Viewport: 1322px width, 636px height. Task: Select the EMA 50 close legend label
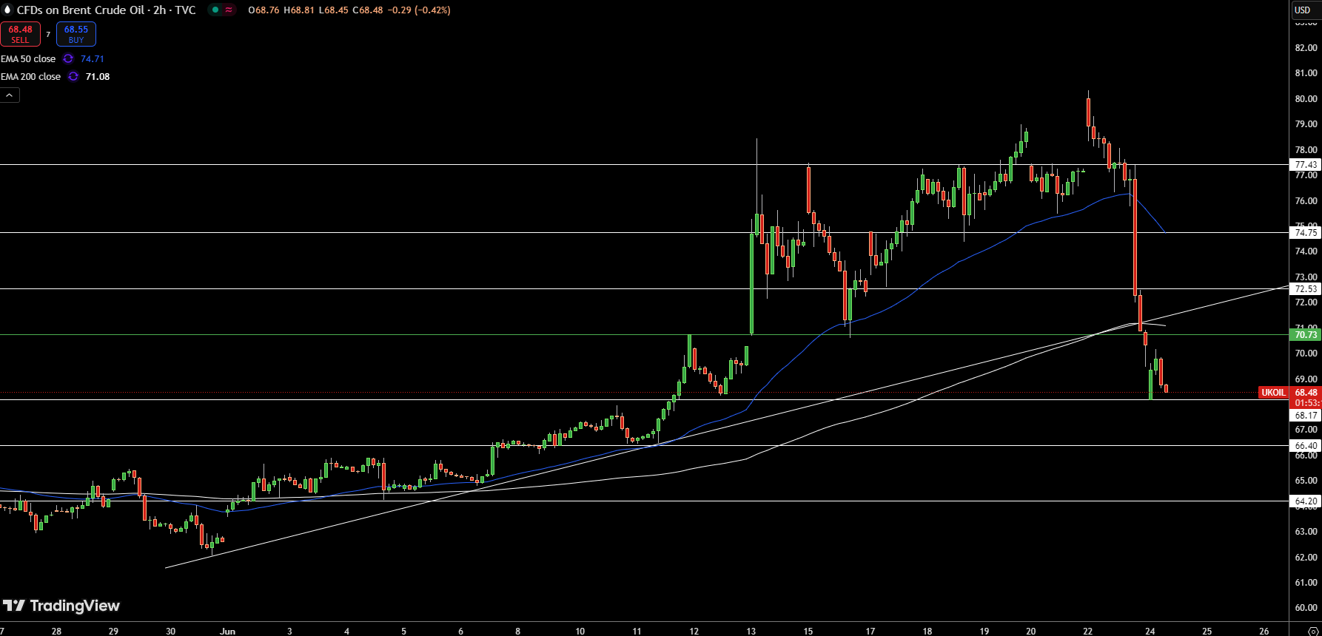[x=28, y=58]
